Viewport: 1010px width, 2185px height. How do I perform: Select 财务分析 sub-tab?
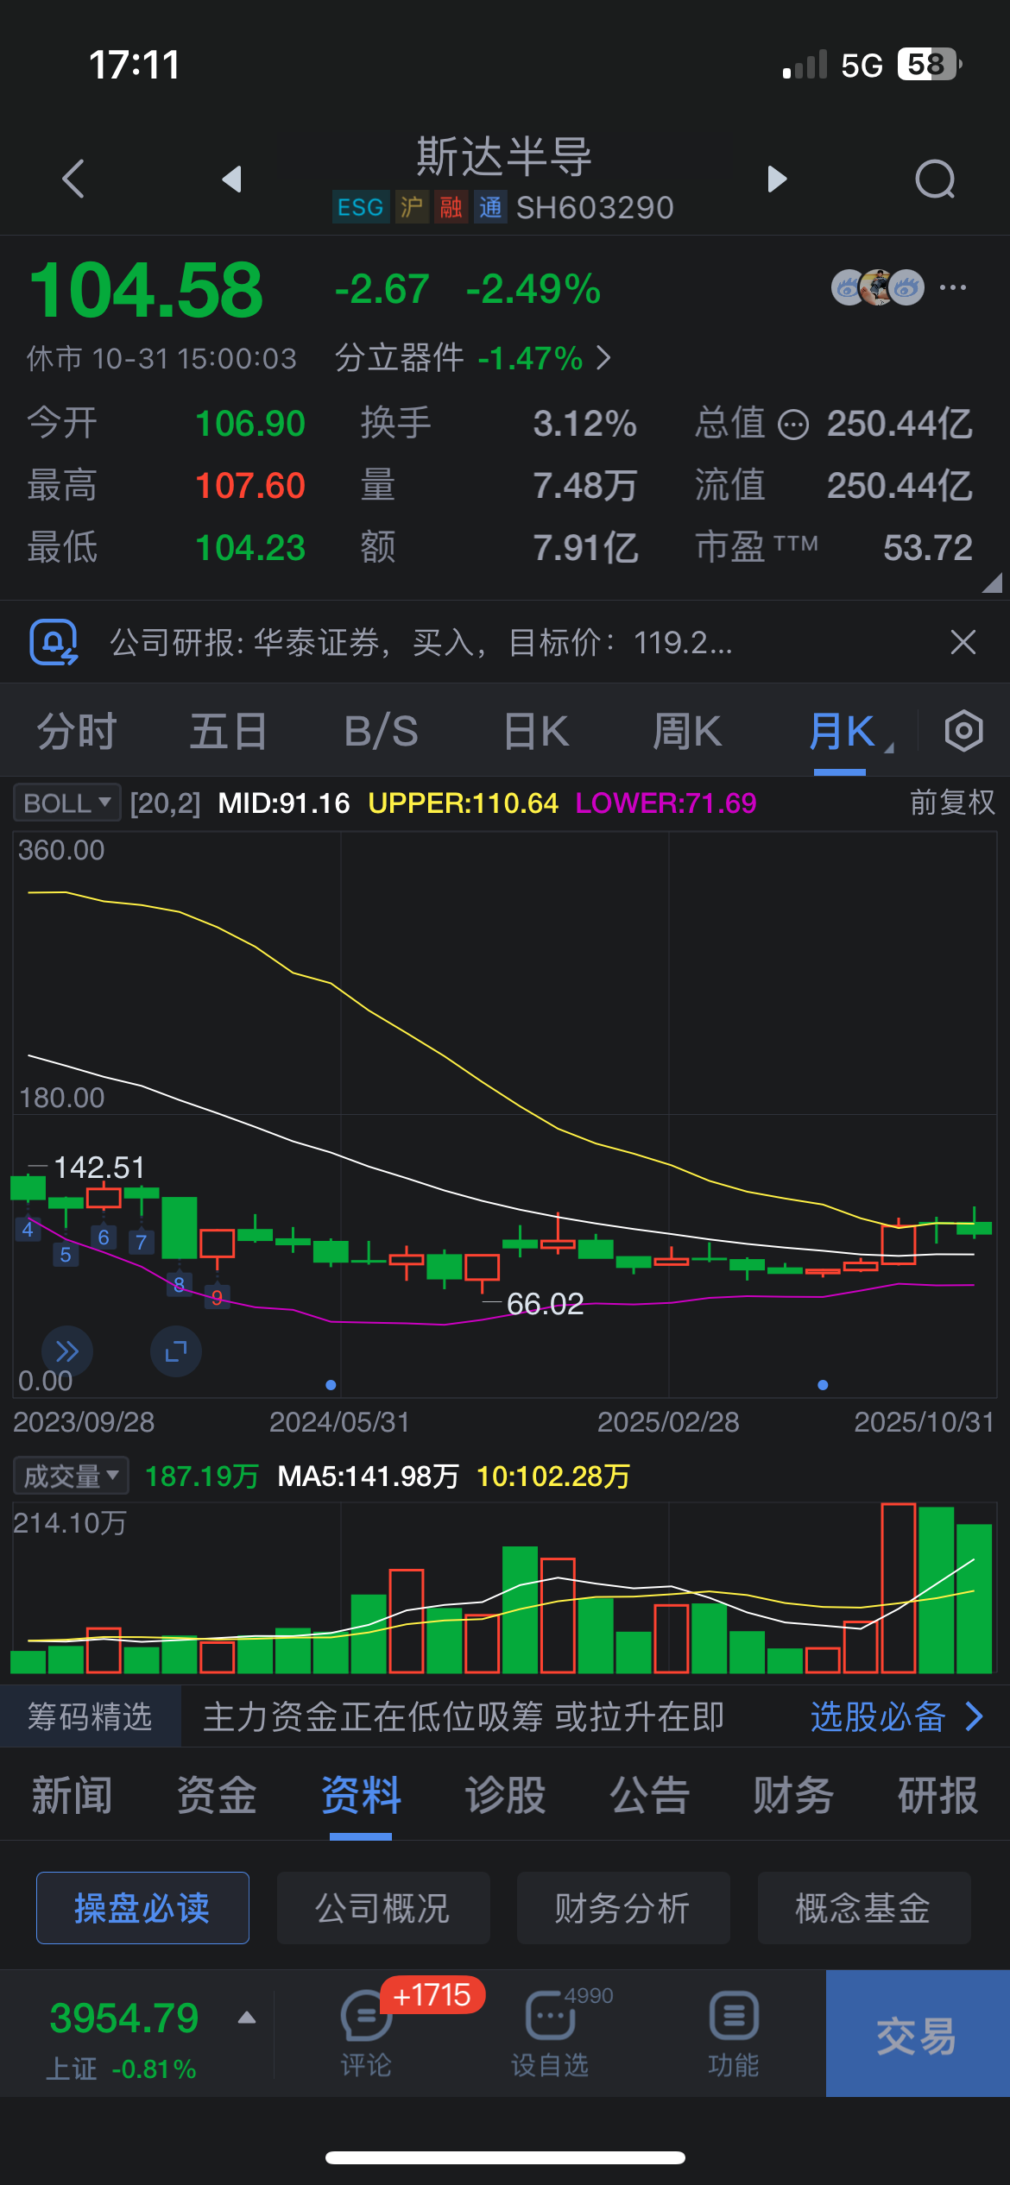(x=622, y=1908)
